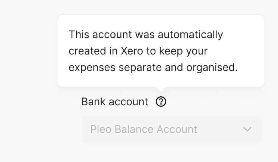
Task: Select the Pleo Balance Account text
Action: 143,129
